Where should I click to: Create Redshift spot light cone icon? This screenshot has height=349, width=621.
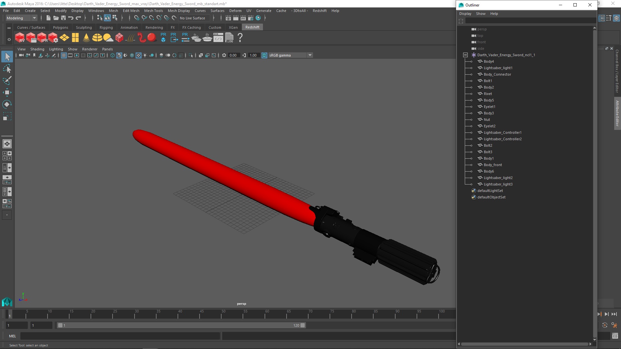pyautogui.click(x=86, y=38)
